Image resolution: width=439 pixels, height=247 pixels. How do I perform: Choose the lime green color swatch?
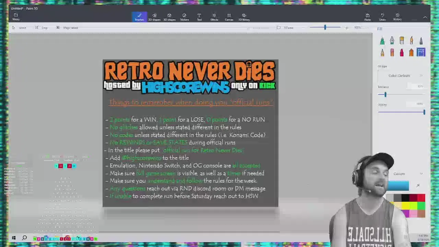[414, 205]
